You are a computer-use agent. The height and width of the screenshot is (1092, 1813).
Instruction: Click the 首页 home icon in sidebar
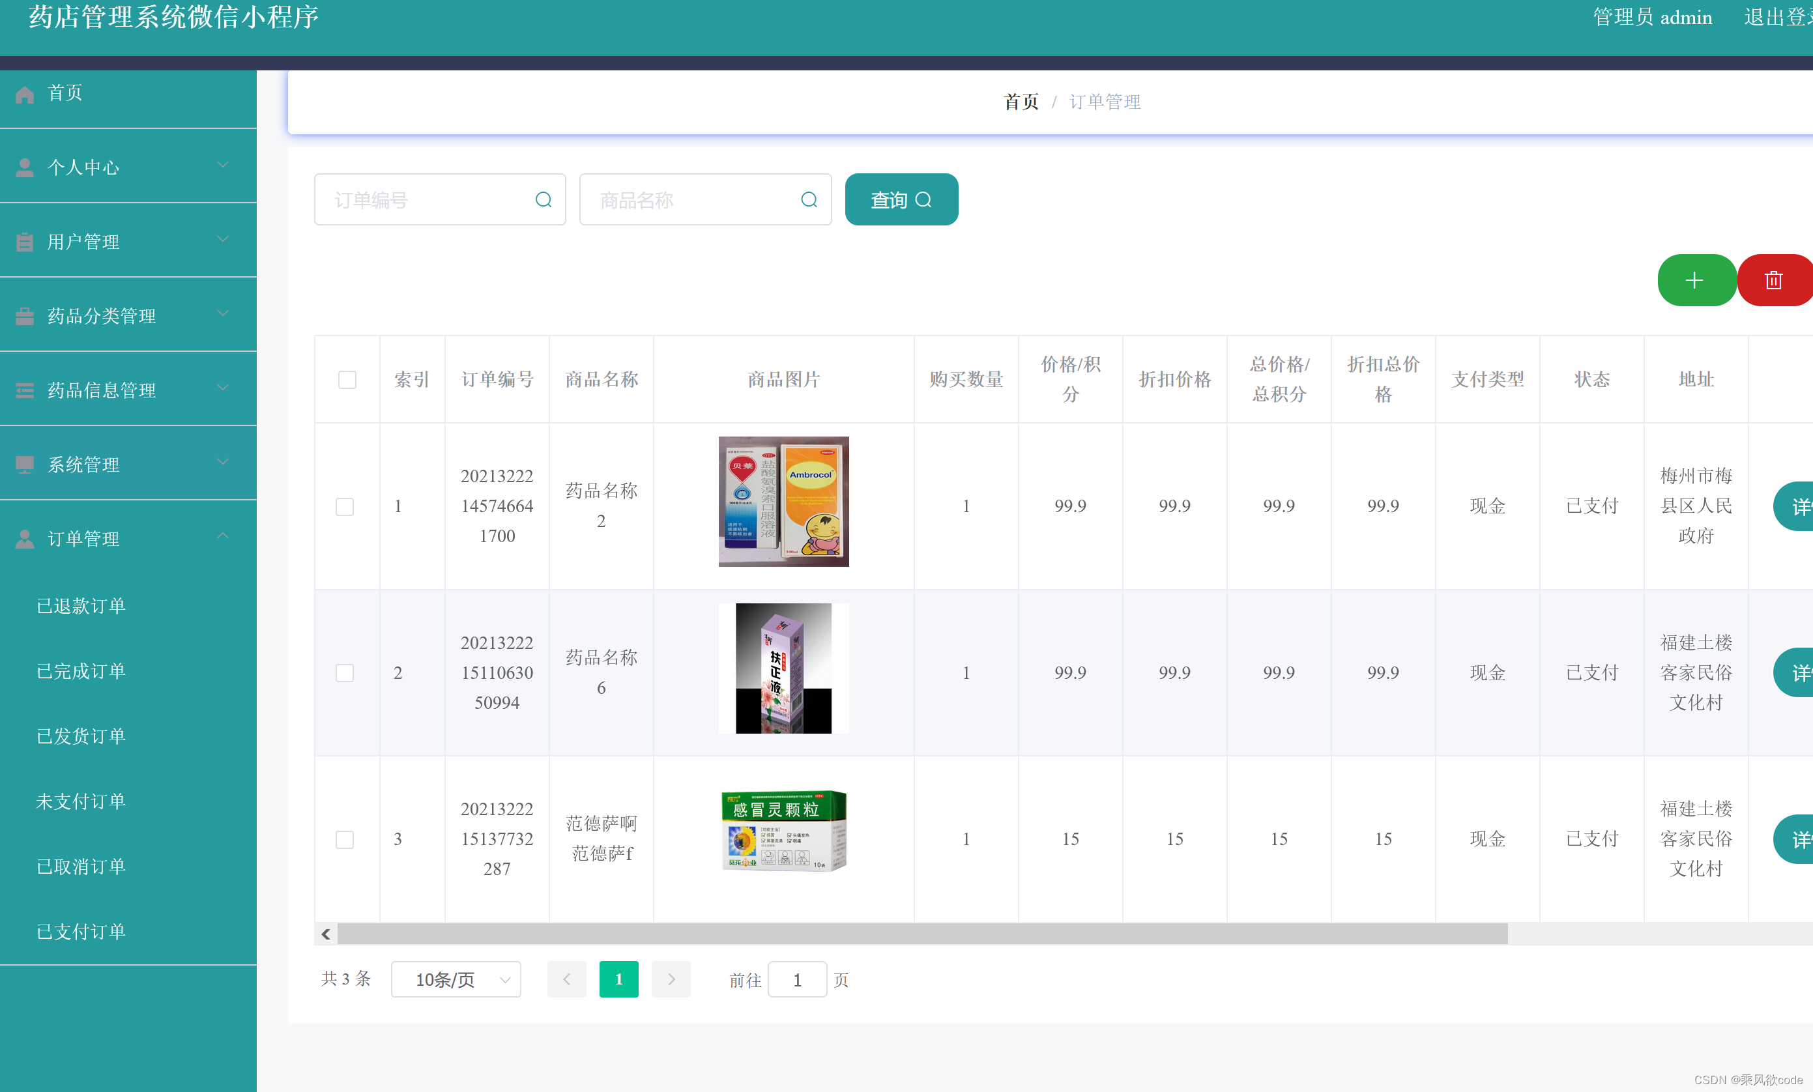pyautogui.click(x=25, y=94)
